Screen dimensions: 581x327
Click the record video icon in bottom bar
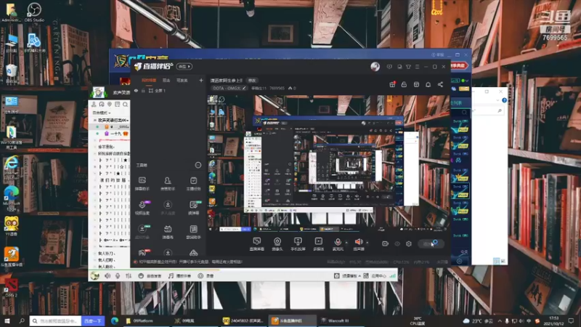coord(386,243)
